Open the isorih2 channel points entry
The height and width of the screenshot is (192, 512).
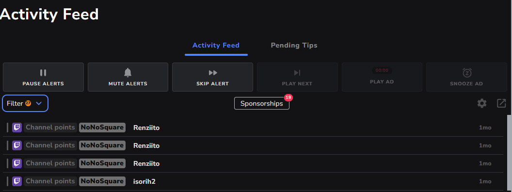[253, 181]
